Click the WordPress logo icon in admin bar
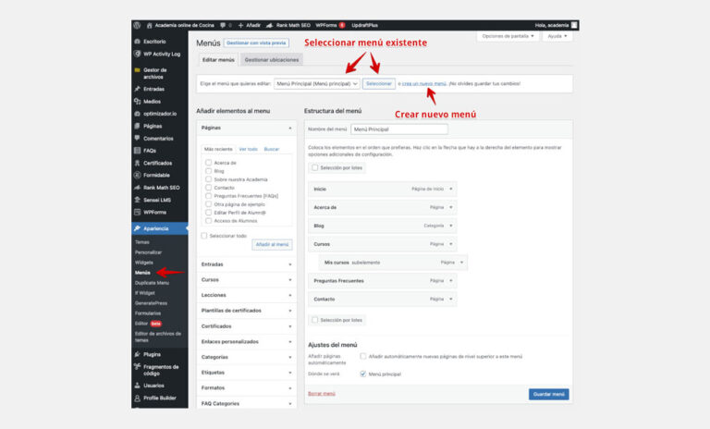This screenshot has width=710, height=429. [x=137, y=25]
